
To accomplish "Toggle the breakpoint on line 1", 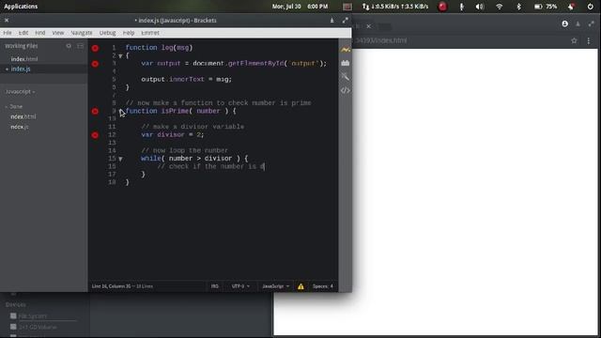I will coord(95,48).
